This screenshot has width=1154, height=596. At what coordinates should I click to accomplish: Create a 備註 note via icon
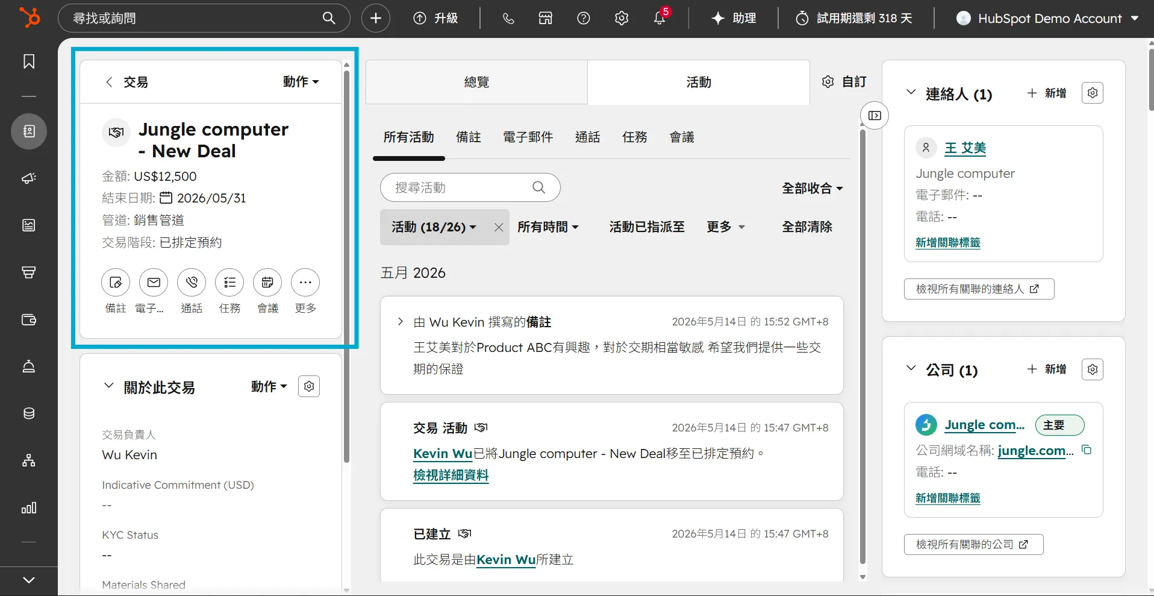click(116, 283)
